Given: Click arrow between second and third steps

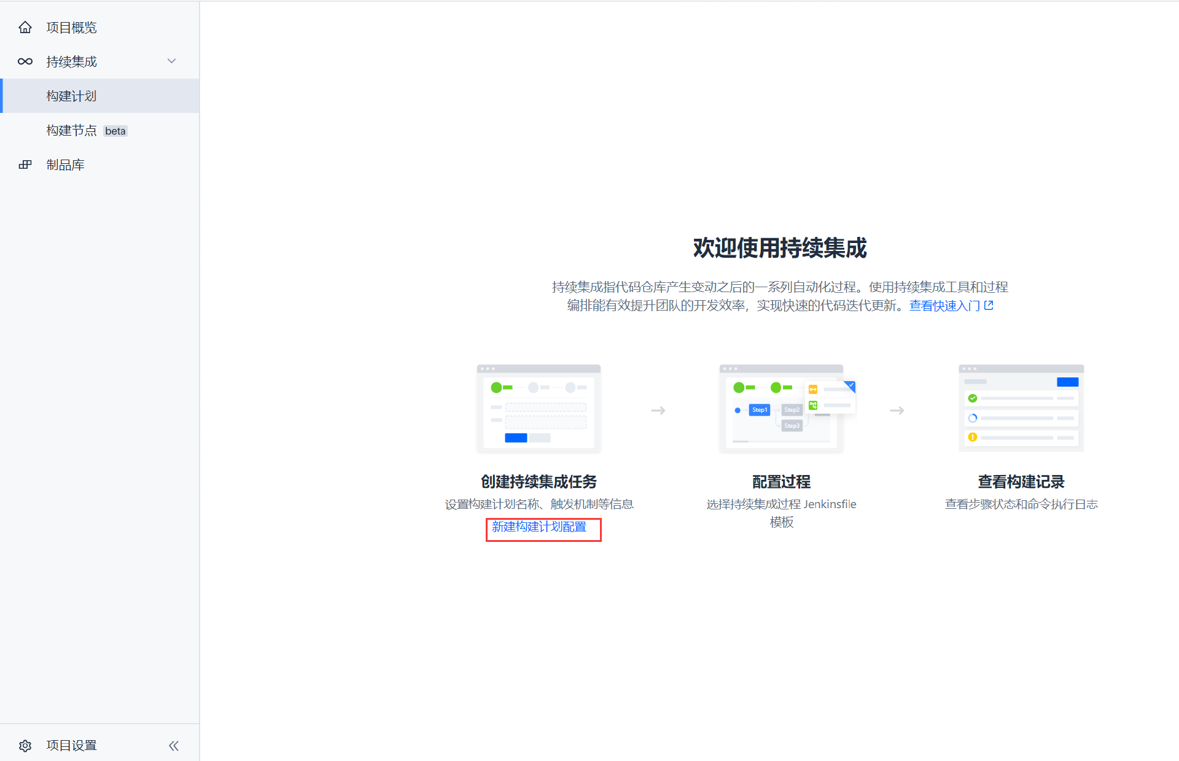Looking at the screenshot, I should pyautogui.click(x=897, y=410).
